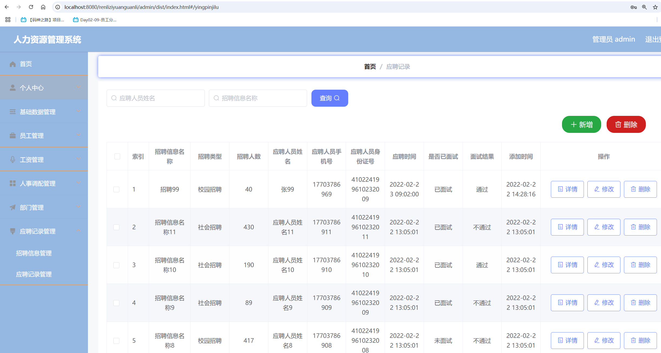This screenshot has height=353, width=661.
Task: Check the checkbox for row 1 招聘99
Action: pyautogui.click(x=117, y=189)
